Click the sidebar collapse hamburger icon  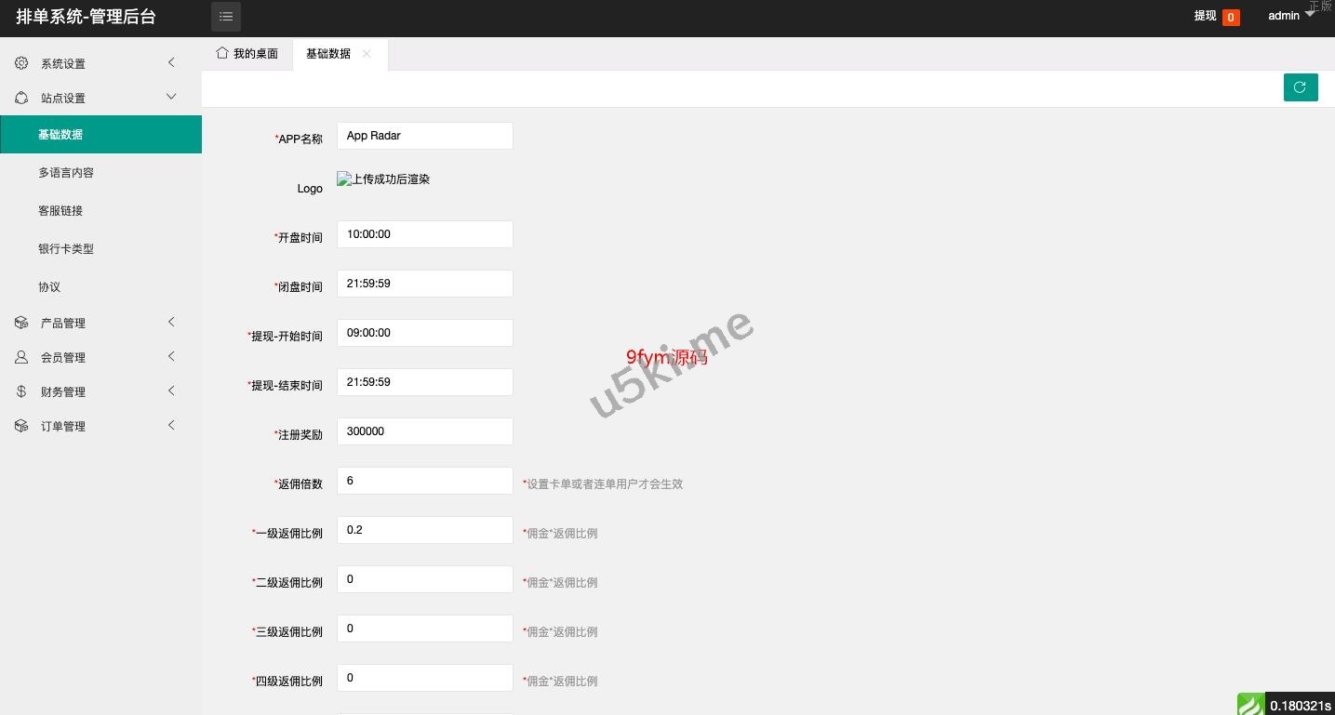click(226, 17)
